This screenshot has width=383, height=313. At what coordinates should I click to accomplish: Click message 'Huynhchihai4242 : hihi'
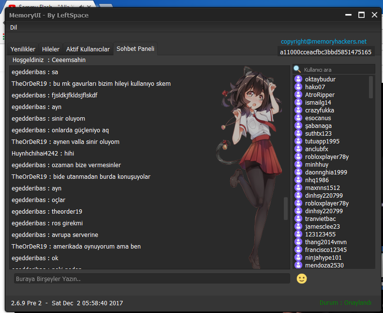click(x=43, y=154)
